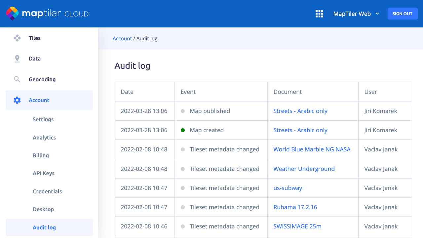Click the dropdown chevron beside MapTiler Web

click(377, 14)
